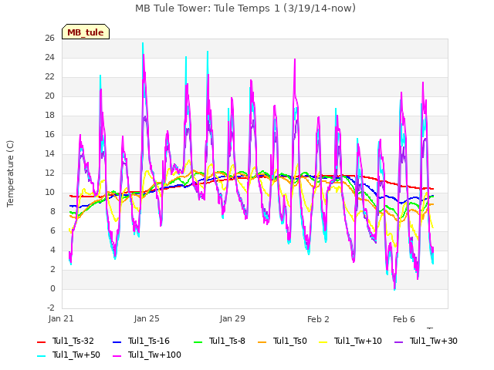The height and width of the screenshot is (370, 494).
Task: Click the 8 y-axis tick label
Action: tap(52, 211)
